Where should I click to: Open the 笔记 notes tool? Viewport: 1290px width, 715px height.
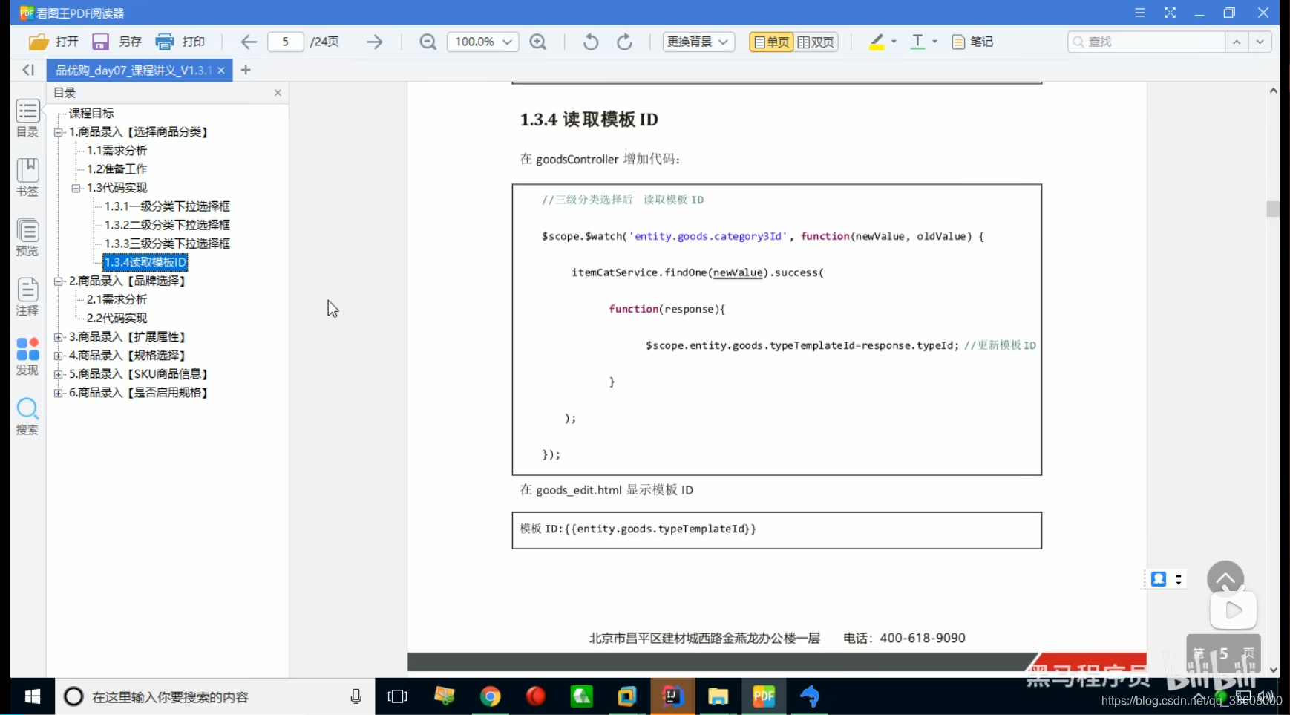pyautogui.click(x=972, y=42)
